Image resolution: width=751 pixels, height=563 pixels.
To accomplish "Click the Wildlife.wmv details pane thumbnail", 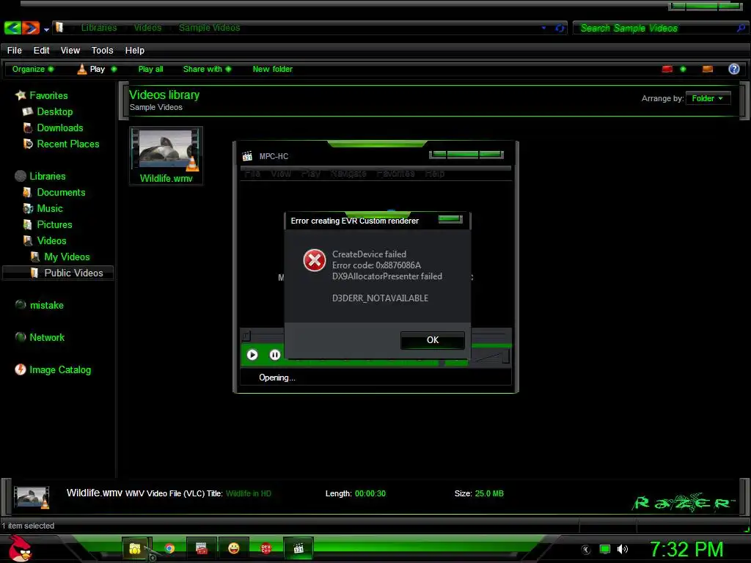I will click(x=32, y=498).
